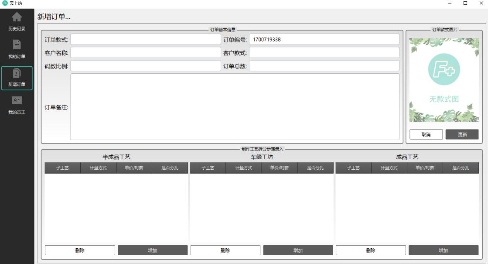
Task: Minimize the 云上纺 window
Action: (x=450, y=3)
